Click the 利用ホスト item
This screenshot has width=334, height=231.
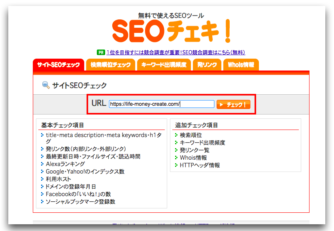58,179
